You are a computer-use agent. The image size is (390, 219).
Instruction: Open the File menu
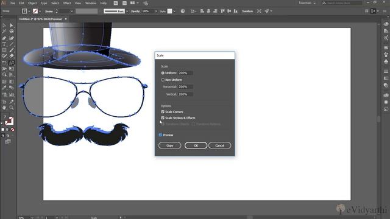tap(13, 3)
